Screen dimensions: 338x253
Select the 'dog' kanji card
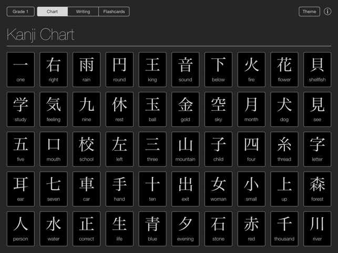point(284,109)
